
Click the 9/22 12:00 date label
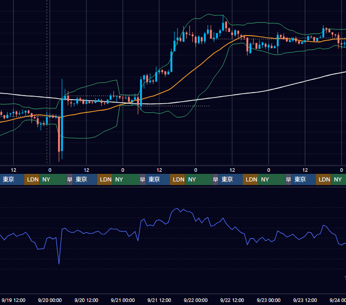tap(232, 300)
